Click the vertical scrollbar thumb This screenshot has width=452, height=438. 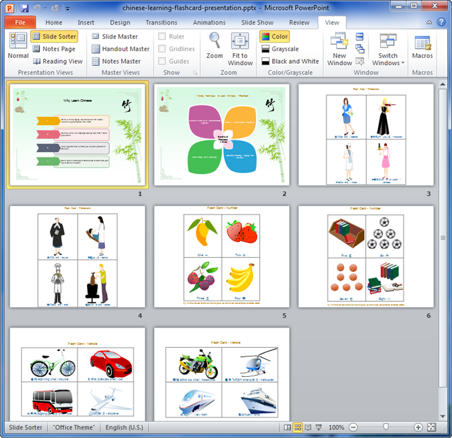point(443,238)
